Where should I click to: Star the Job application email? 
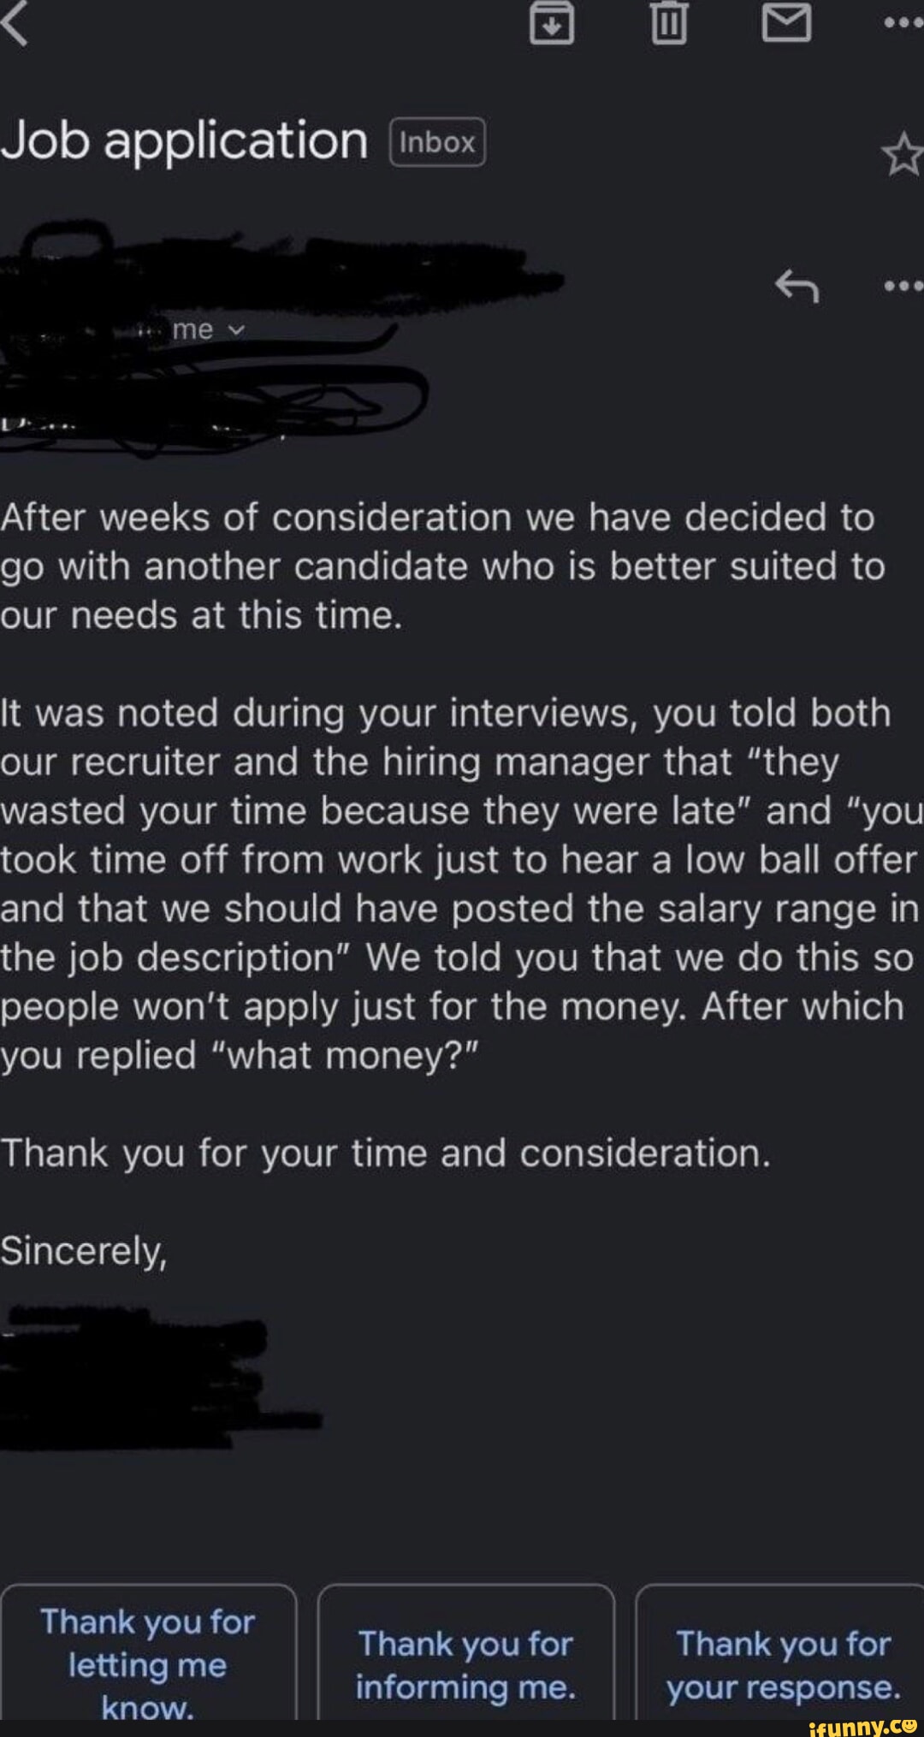(902, 156)
